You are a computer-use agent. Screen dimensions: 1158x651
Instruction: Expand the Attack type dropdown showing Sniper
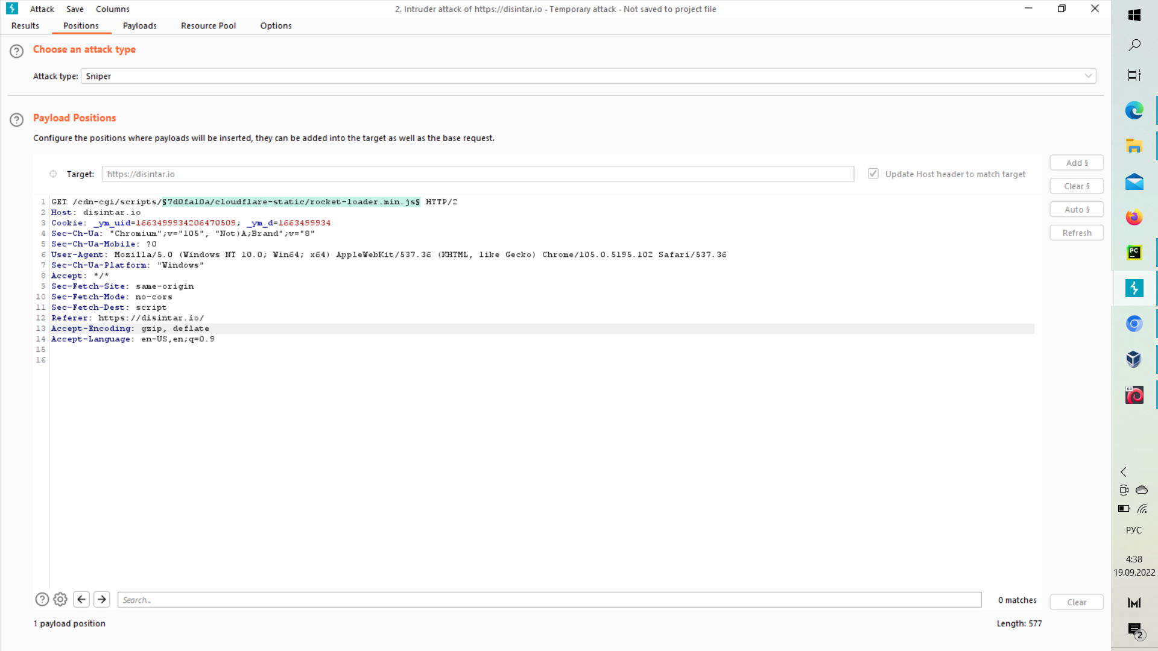(x=589, y=76)
